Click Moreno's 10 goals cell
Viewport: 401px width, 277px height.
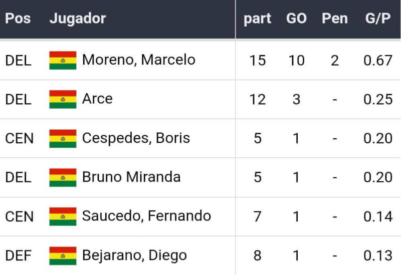296,61
